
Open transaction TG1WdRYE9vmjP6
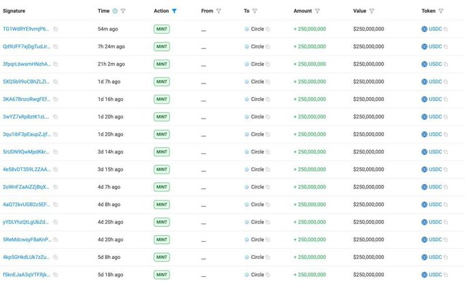pyautogui.click(x=26, y=29)
